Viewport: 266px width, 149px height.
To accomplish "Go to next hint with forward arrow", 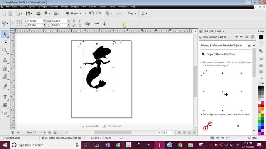I will pyautogui.click(x=241, y=37).
